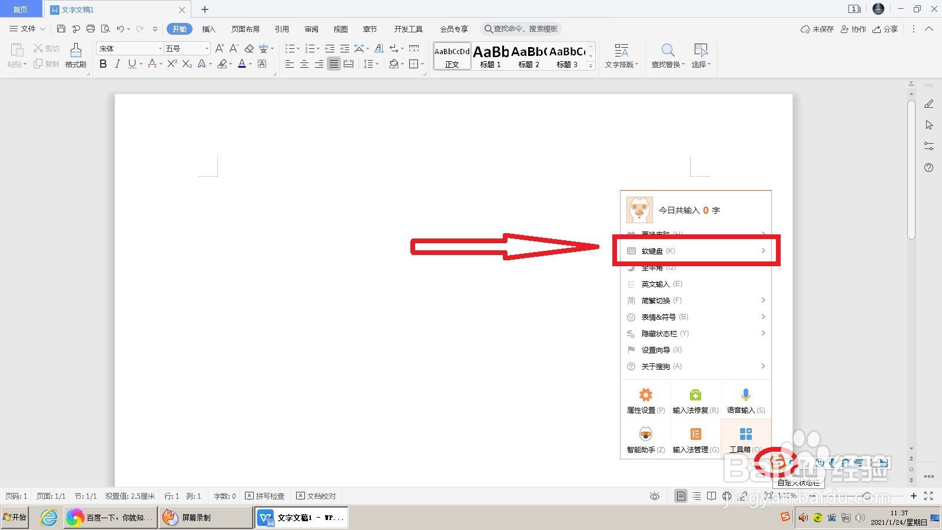The width and height of the screenshot is (942, 530).
Task: Click the 开始 Start button on taskbar
Action: click(15, 517)
